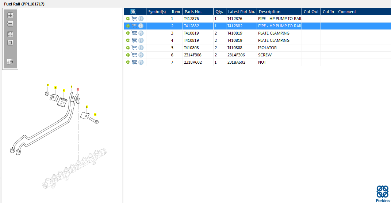Add item 3 PLATE CLAMPING to cart
391x203 pixels.
(134, 33)
